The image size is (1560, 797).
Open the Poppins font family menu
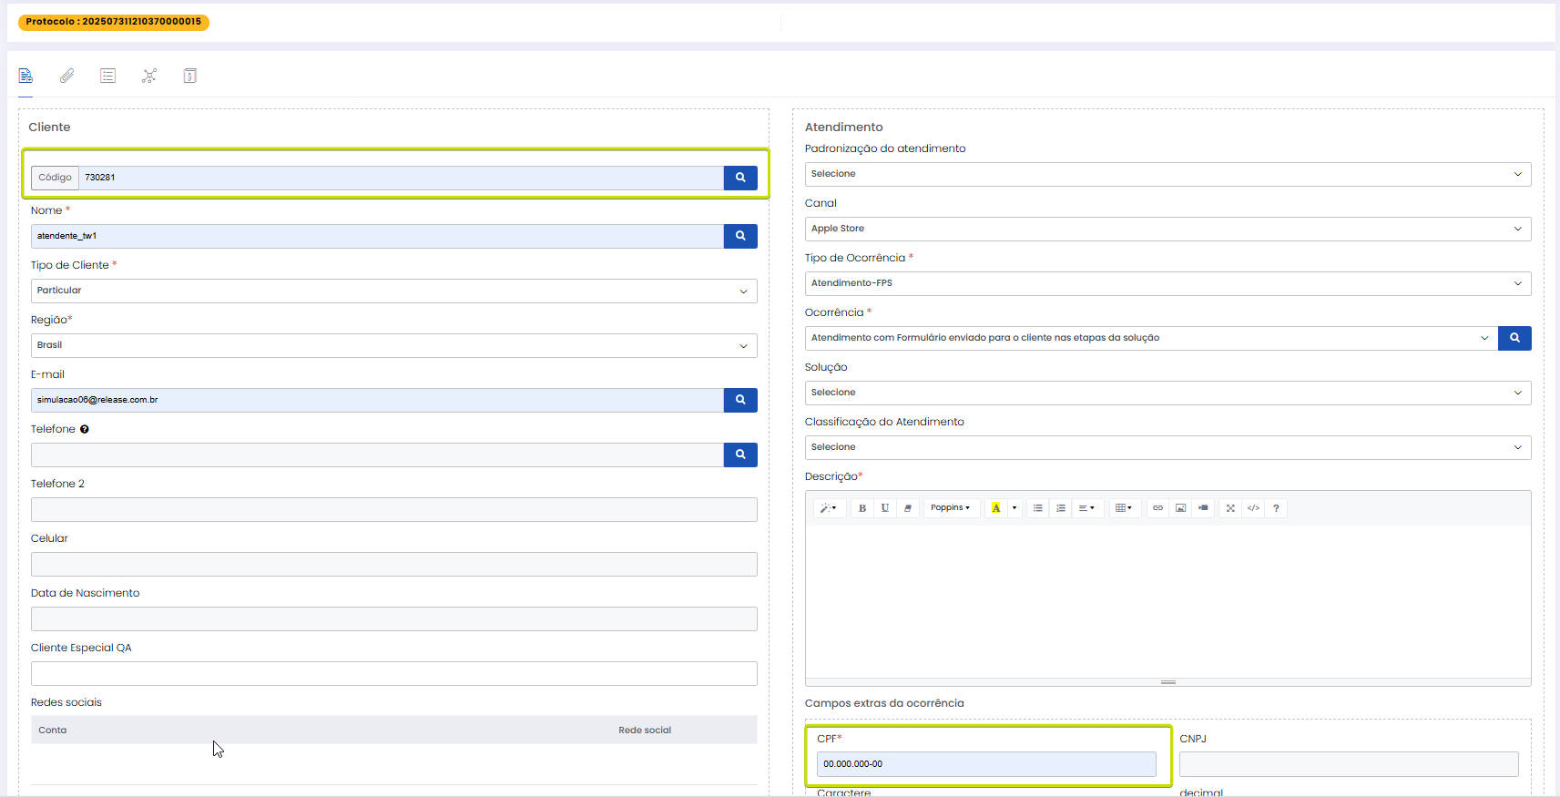950,508
